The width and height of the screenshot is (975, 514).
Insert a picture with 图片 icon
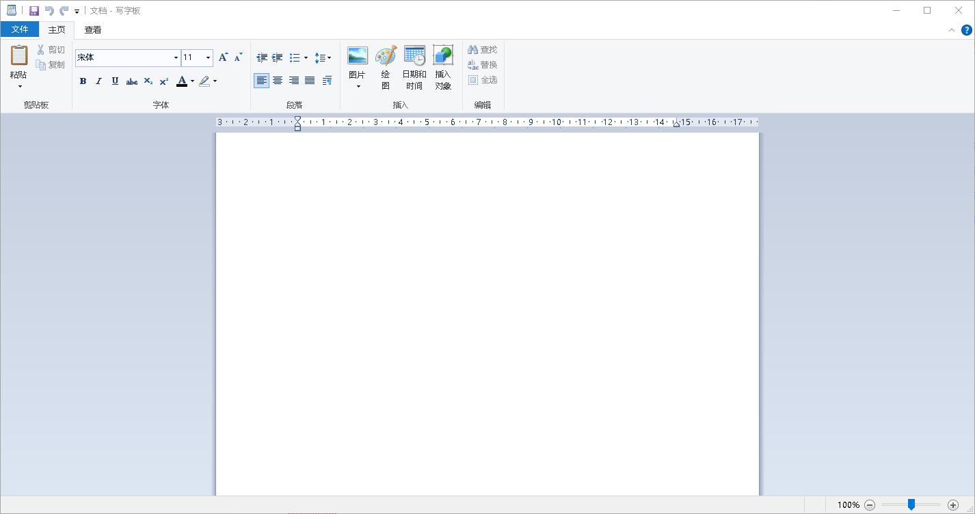358,55
